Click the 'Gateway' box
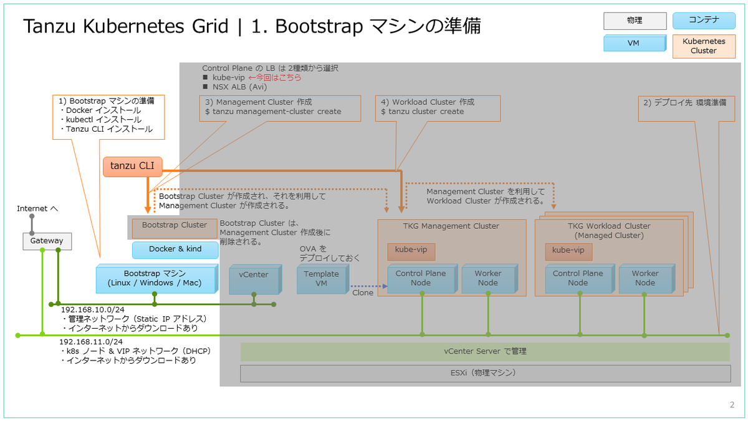 pyautogui.click(x=47, y=241)
